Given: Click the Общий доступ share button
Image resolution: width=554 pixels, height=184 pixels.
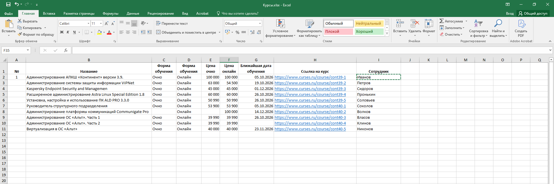Looking at the screenshot, I should pos(533,14).
